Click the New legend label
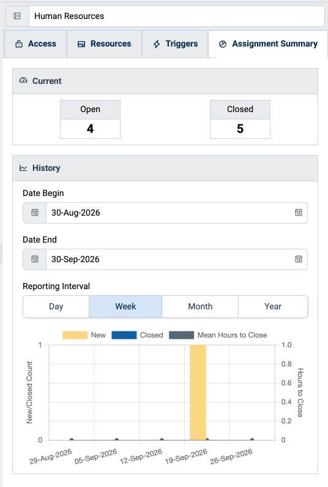 point(99,335)
